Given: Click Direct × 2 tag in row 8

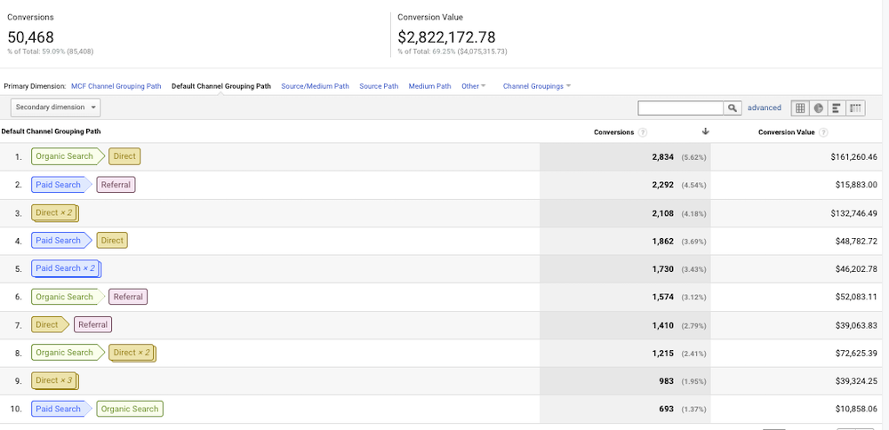Looking at the screenshot, I should click(x=132, y=353).
